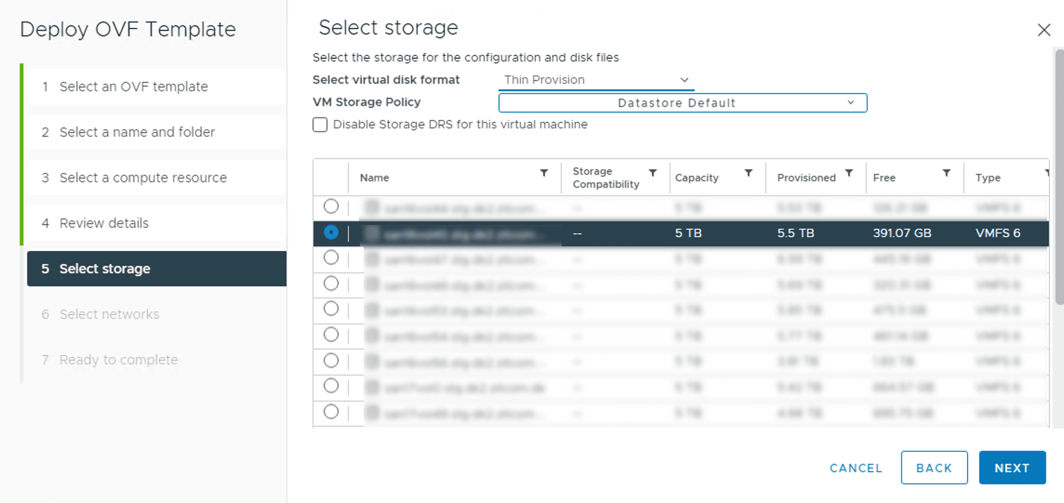Image resolution: width=1064 pixels, height=503 pixels.
Task: Expand the Thin Provision selector chevron
Action: click(684, 79)
